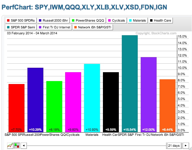Click the cyan Materials bar

tap(92, 98)
